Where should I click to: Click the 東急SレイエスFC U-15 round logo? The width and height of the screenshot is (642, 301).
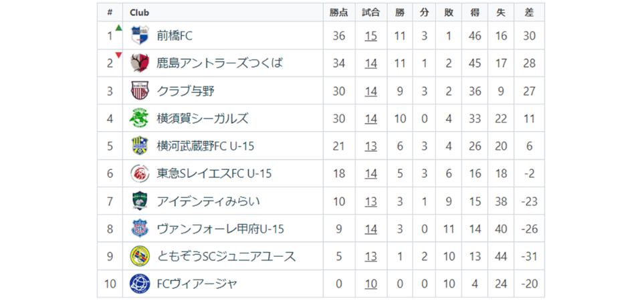click(x=139, y=173)
